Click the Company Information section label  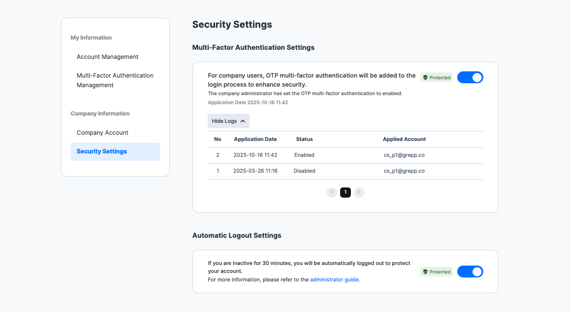pyautogui.click(x=100, y=113)
